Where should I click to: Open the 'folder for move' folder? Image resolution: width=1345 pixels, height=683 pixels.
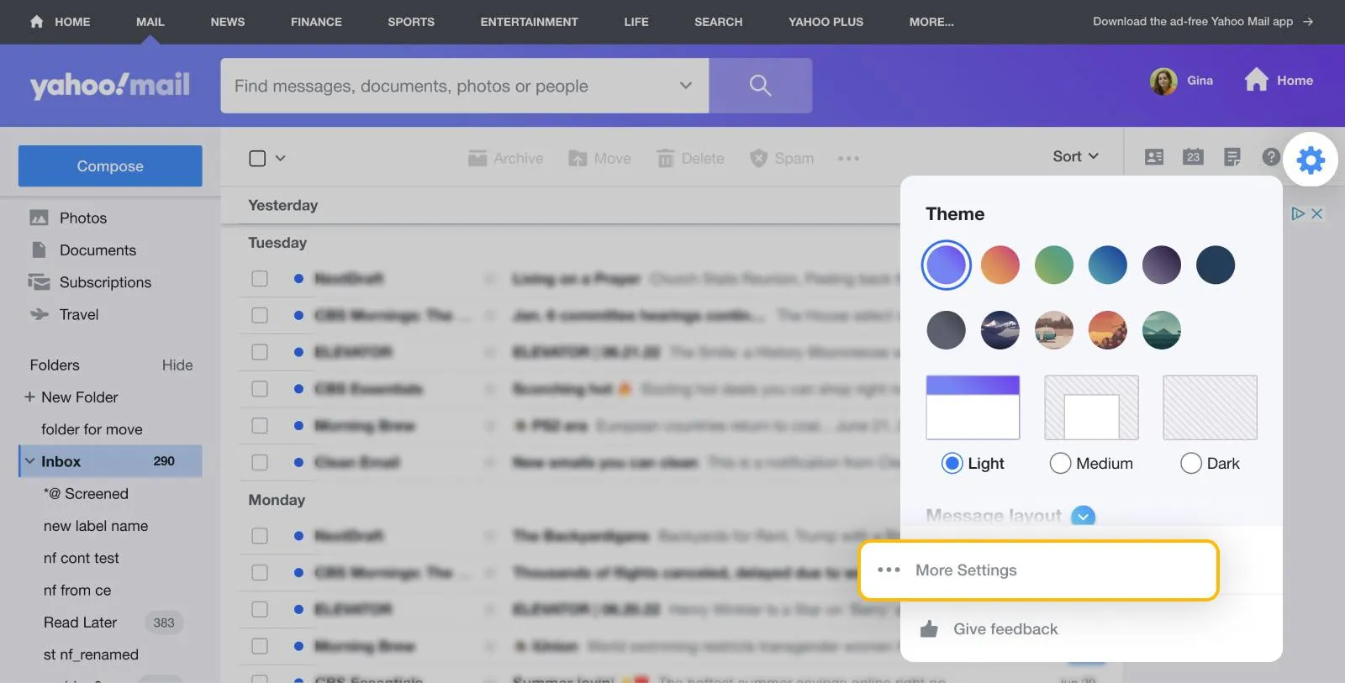click(92, 429)
